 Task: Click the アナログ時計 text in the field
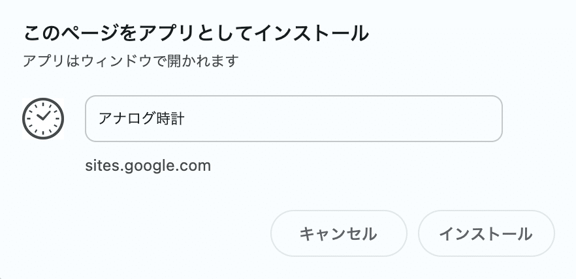click(141, 119)
